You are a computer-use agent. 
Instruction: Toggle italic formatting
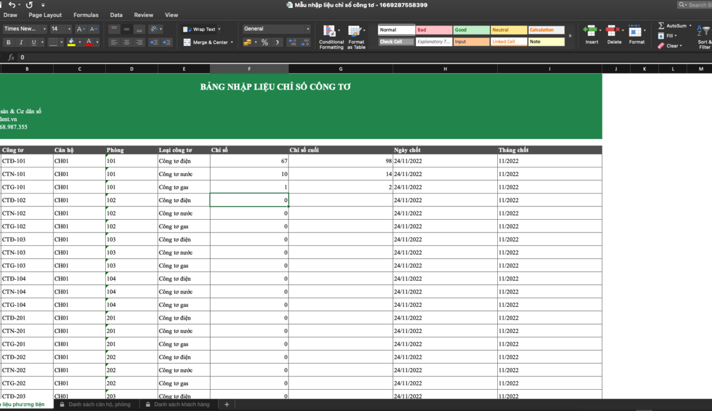point(21,43)
